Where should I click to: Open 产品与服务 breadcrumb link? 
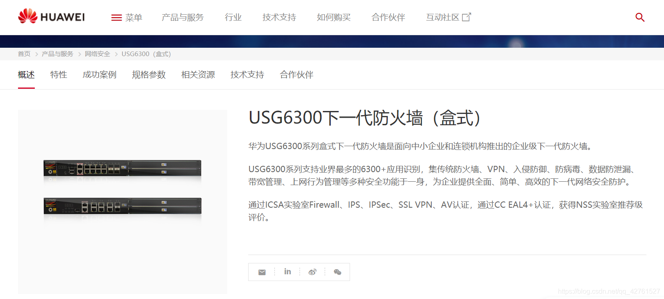(x=57, y=54)
